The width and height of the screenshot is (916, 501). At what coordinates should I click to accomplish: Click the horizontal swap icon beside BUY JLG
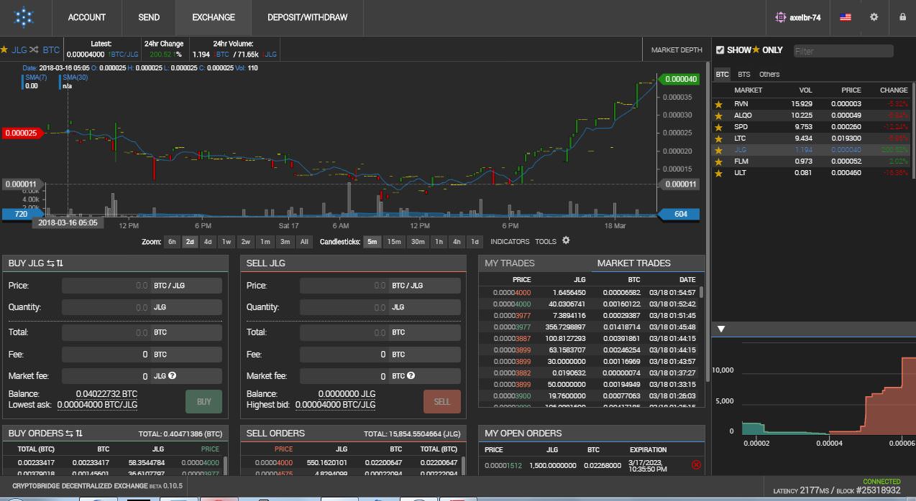pyautogui.click(x=50, y=263)
